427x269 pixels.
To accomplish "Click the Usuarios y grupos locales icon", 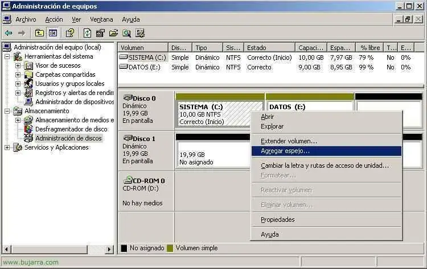I will tap(28, 84).
